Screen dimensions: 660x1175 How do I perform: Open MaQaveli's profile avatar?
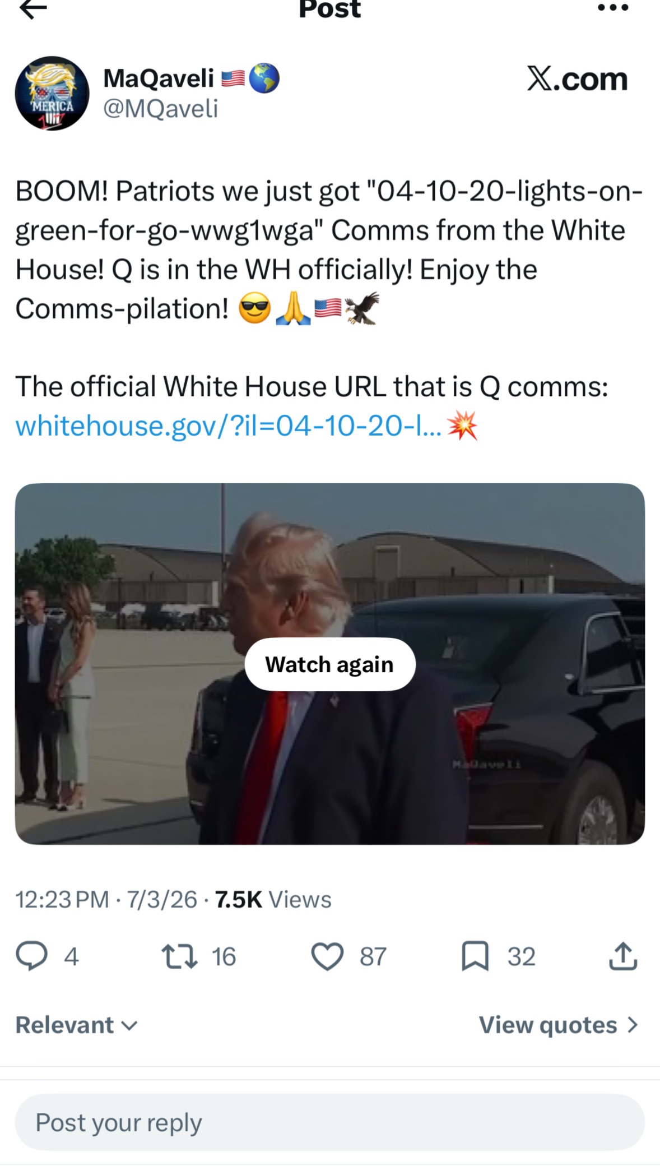(x=52, y=93)
